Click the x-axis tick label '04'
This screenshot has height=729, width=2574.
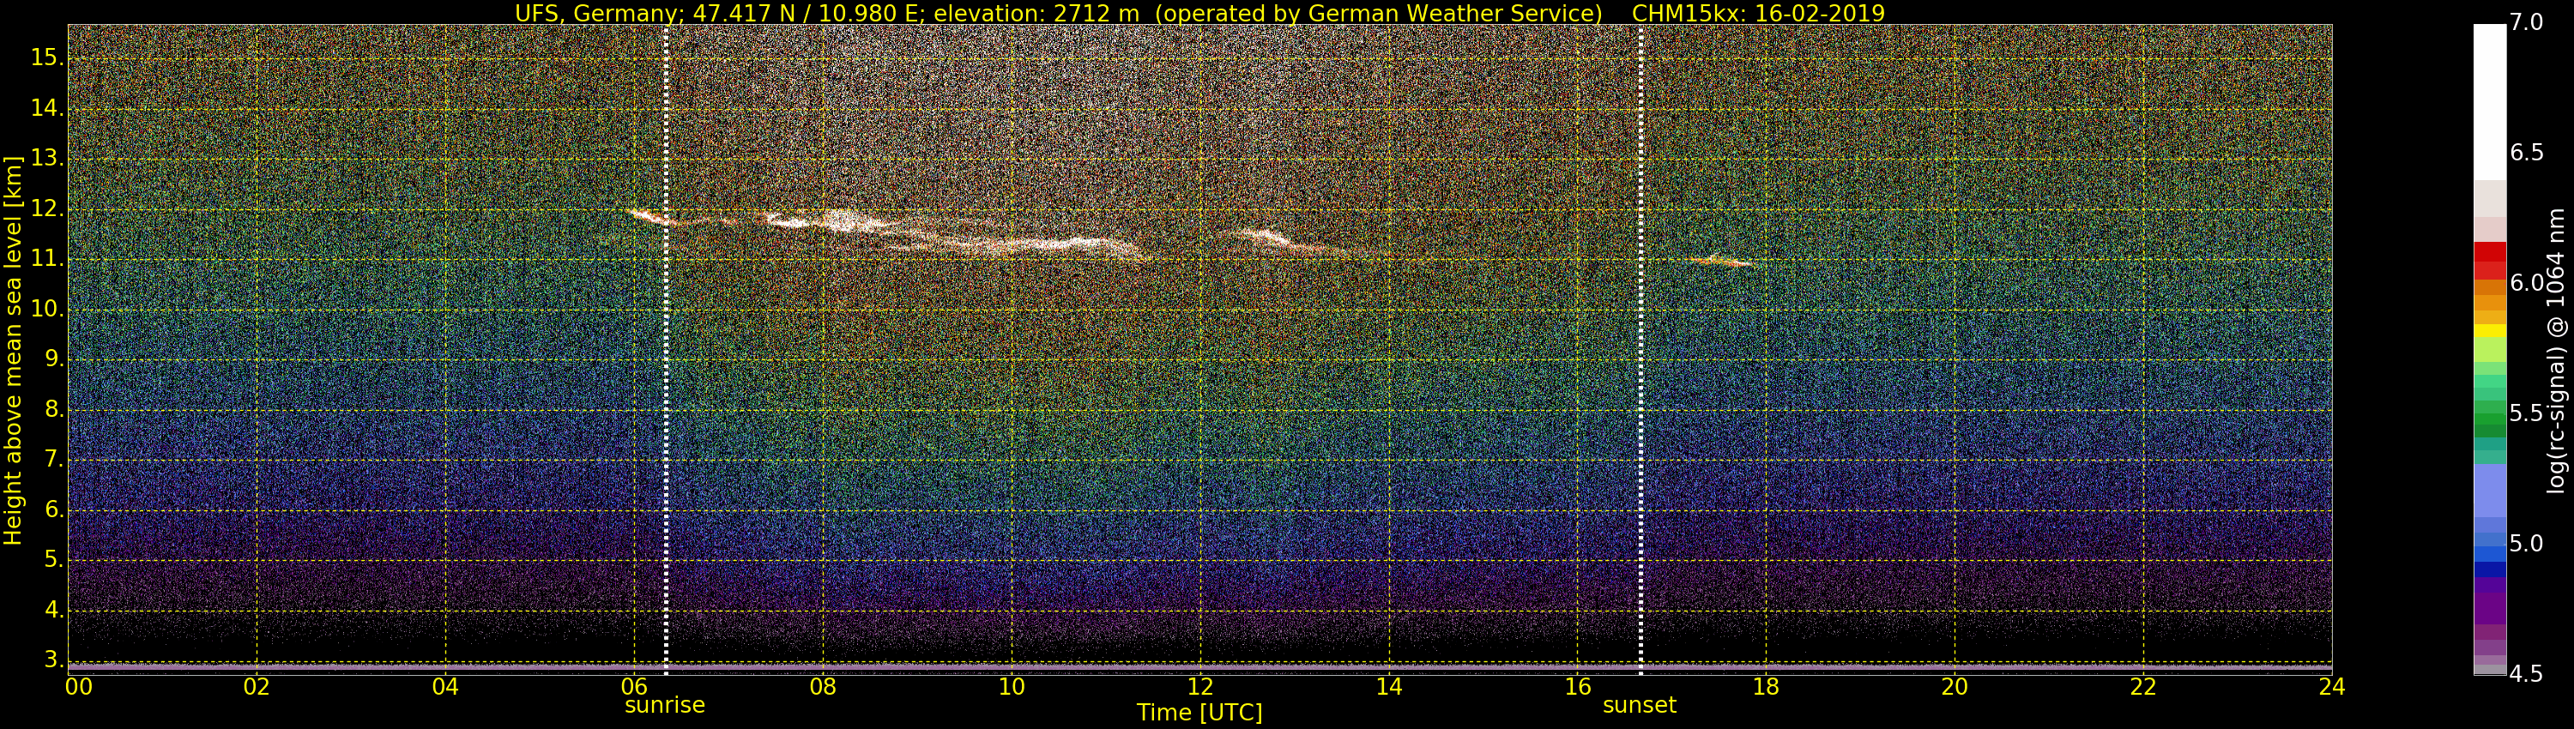[445, 686]
